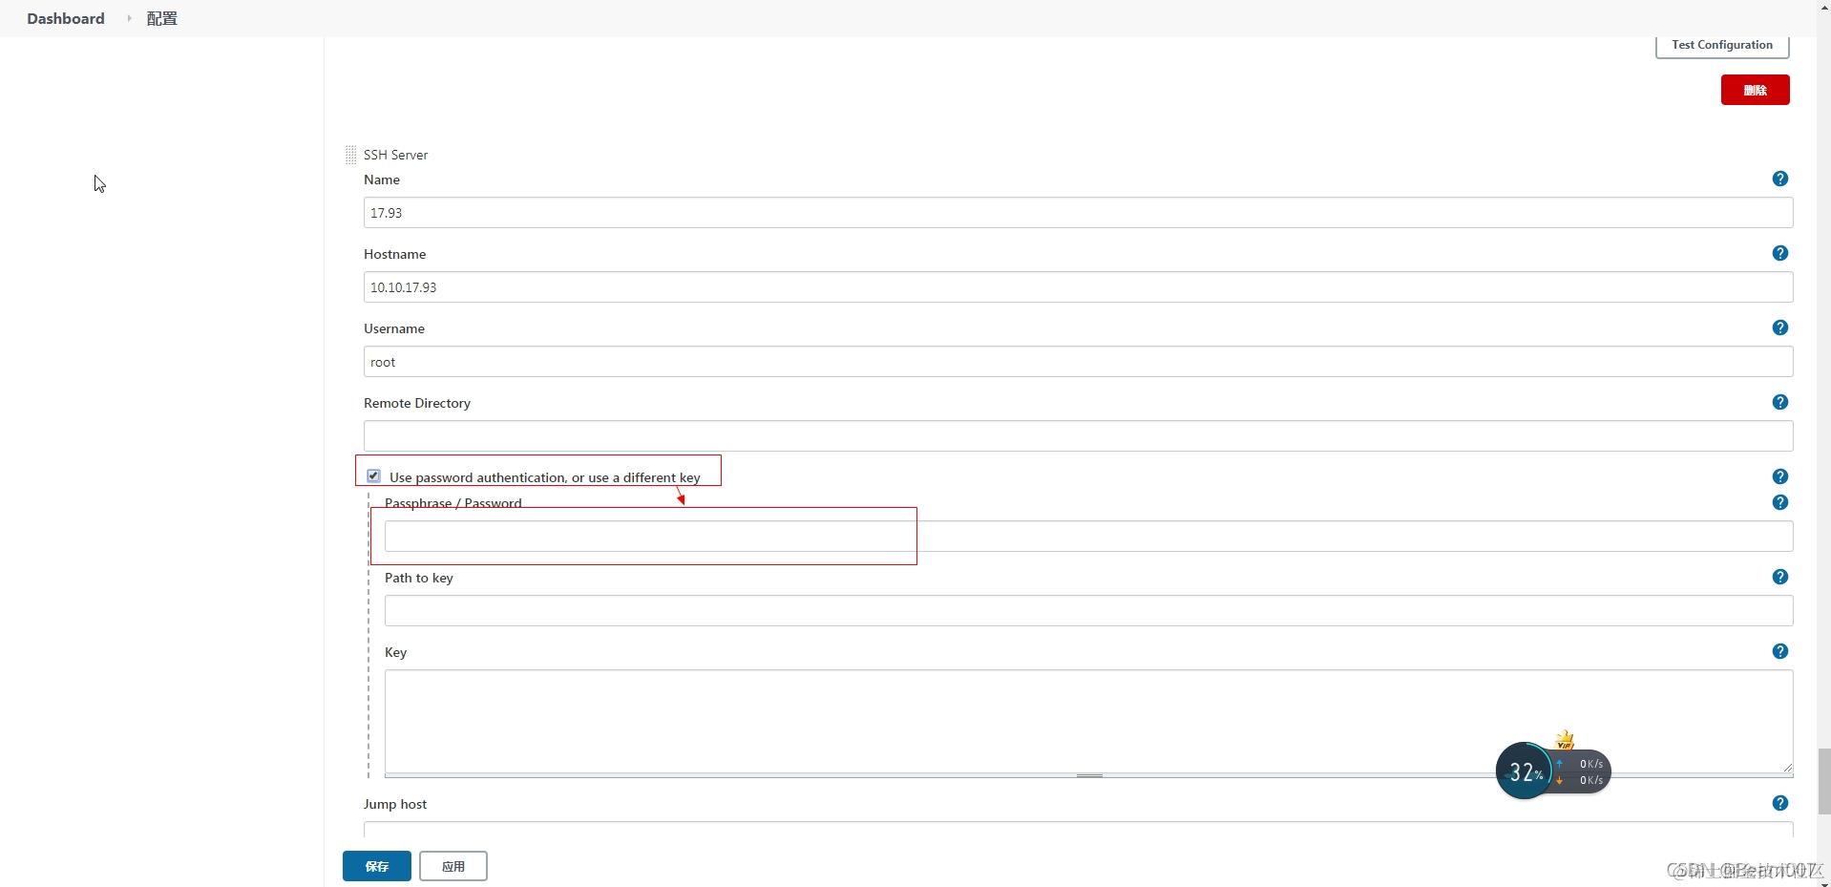Viewport: 1831px width, 887px height.
Task: Grab the SSH Server drag handle
Action: coord(350,155)
